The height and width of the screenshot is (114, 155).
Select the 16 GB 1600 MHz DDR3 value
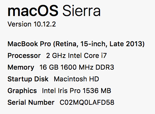(77, 67)
